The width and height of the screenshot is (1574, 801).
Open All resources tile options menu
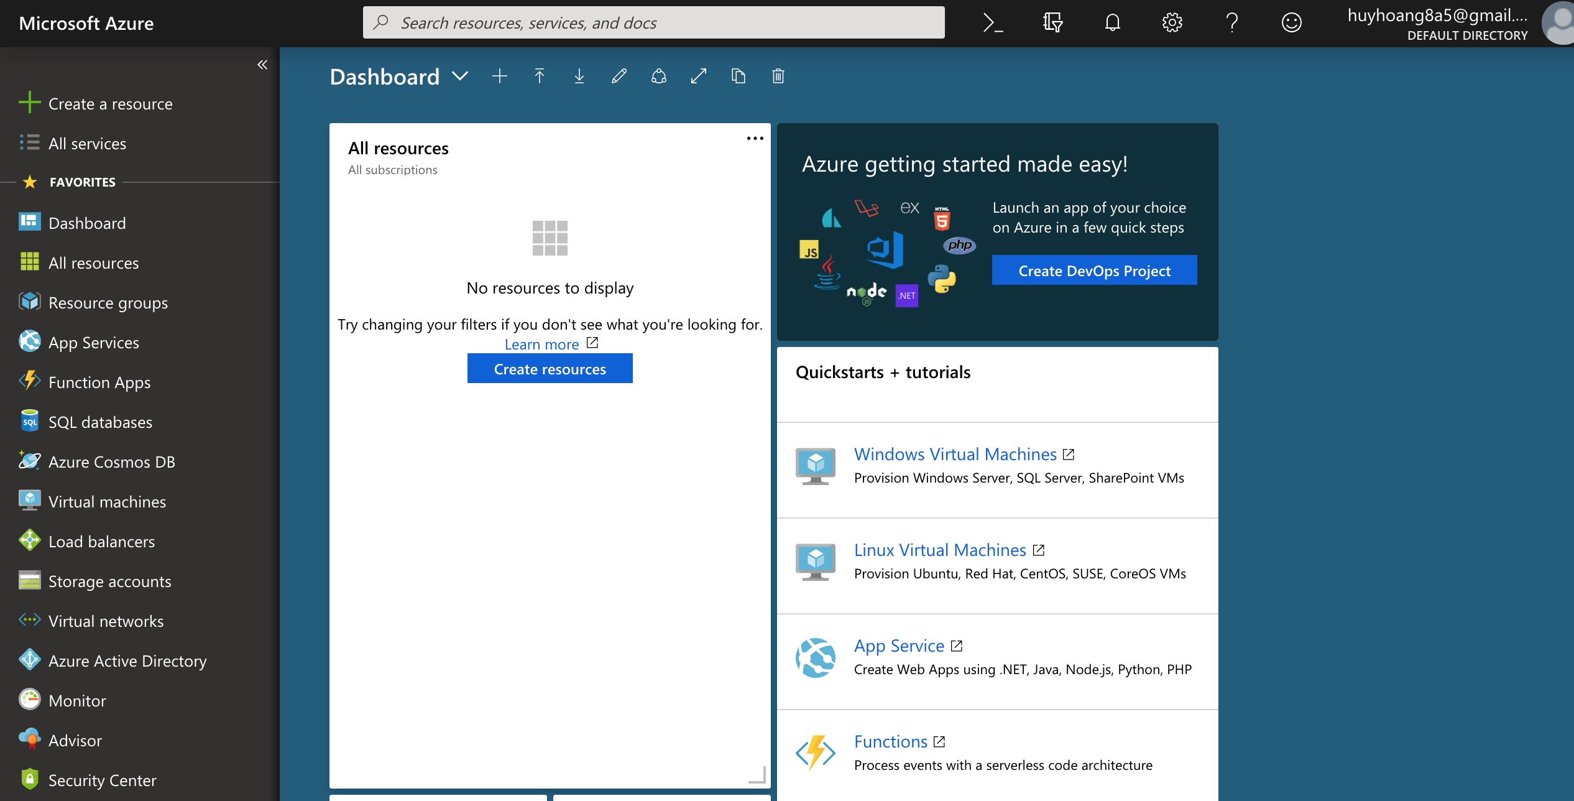(755, 138)
